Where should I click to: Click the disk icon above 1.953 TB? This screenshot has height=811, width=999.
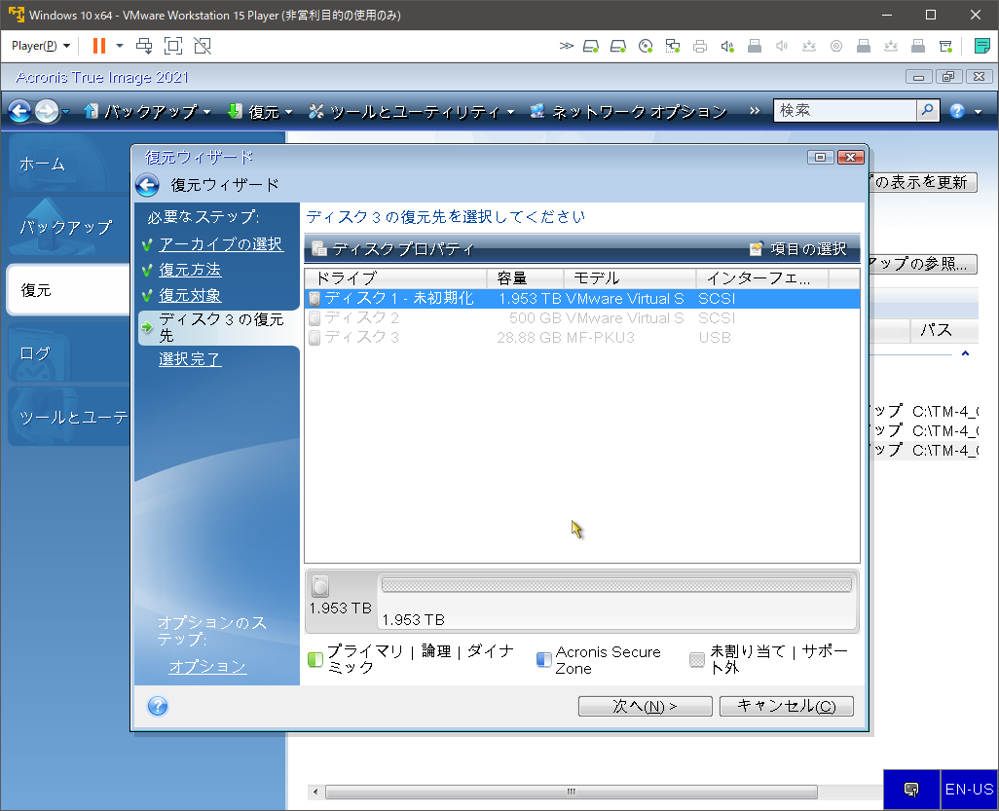pos(319,586)
